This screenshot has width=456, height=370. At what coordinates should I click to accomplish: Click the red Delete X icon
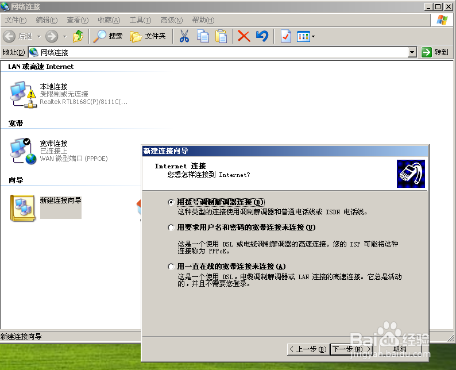pyautogui.click(x=244, y=36)
